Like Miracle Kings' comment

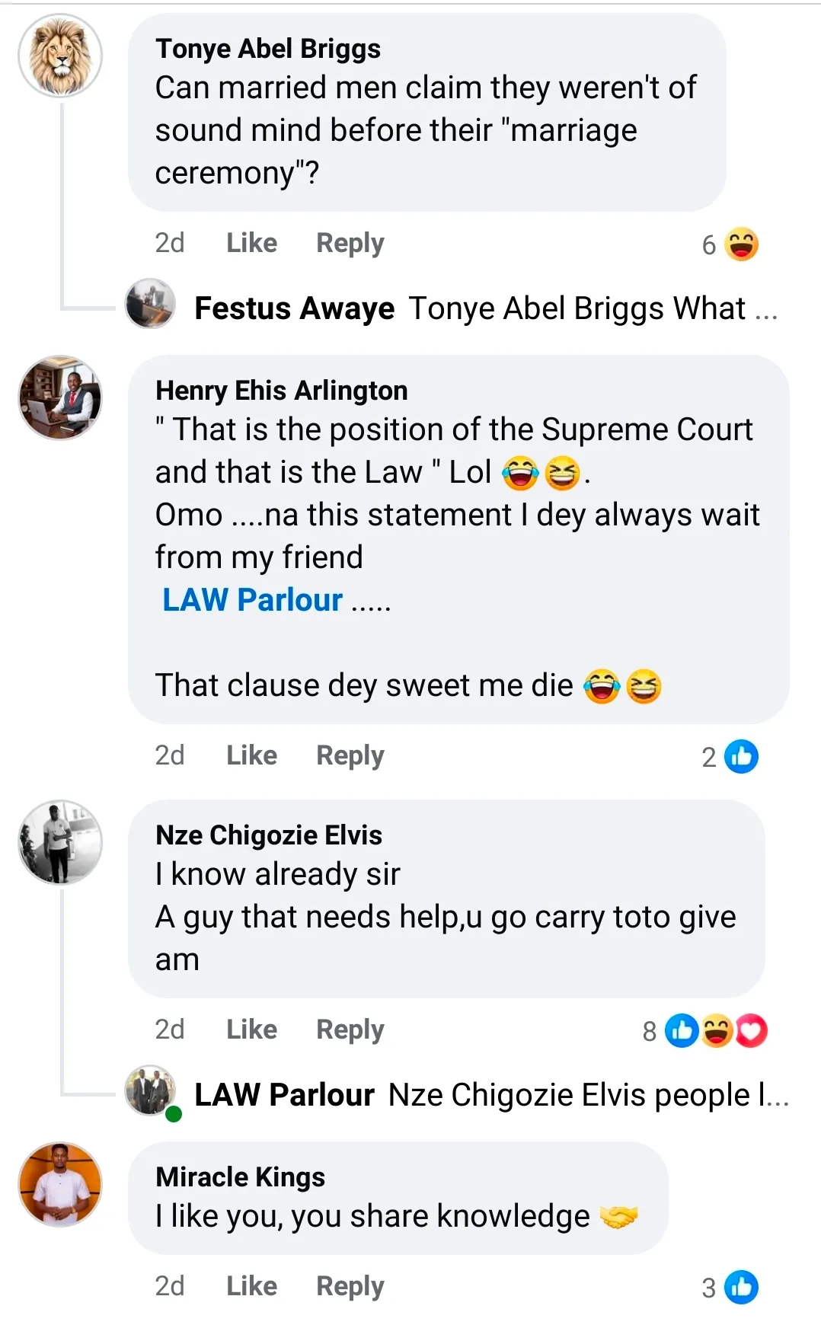251,1286
